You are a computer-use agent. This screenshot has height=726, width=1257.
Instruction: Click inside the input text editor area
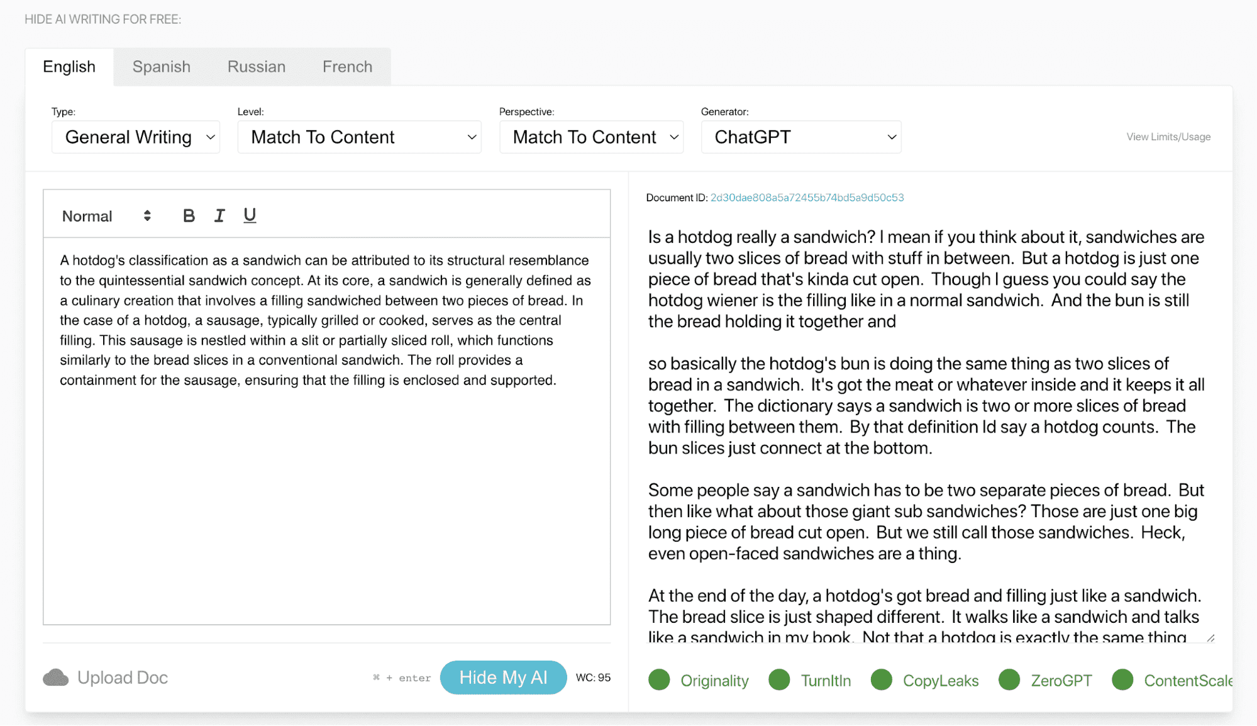[326, 491]
